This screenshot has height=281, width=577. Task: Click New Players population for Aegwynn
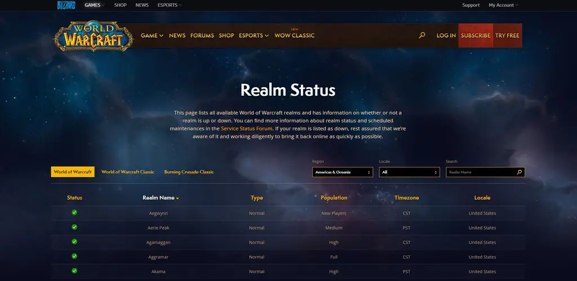334,213
